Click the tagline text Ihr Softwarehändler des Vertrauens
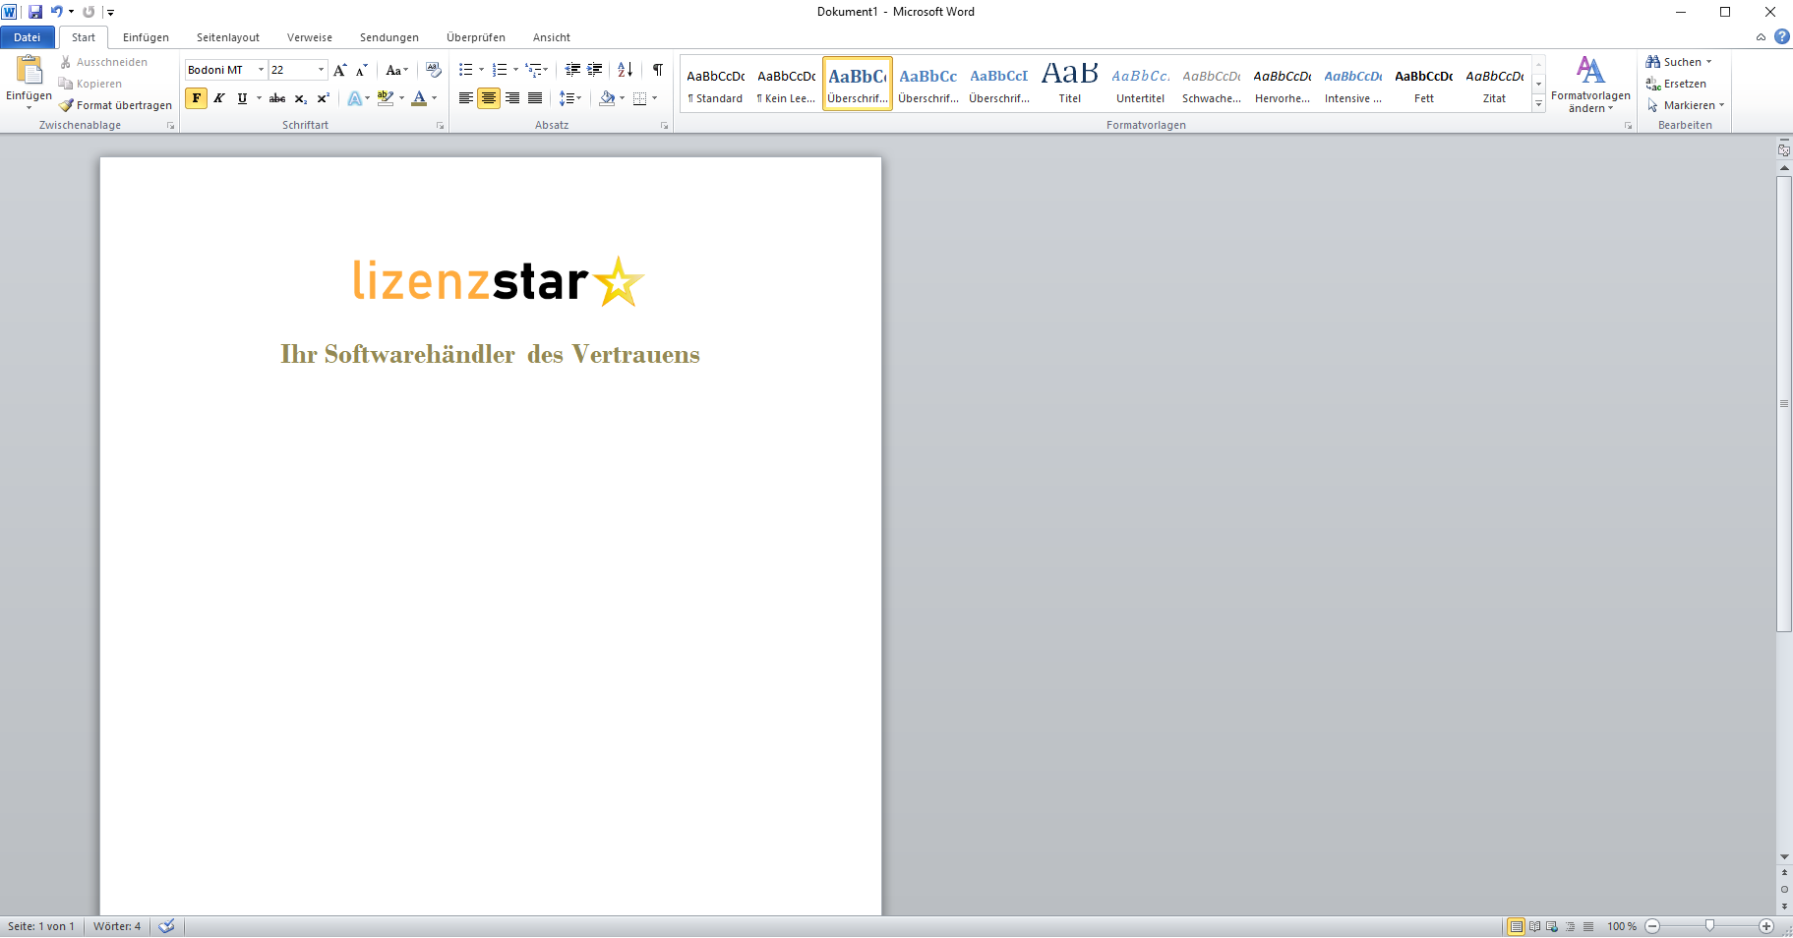 (490, 354)
